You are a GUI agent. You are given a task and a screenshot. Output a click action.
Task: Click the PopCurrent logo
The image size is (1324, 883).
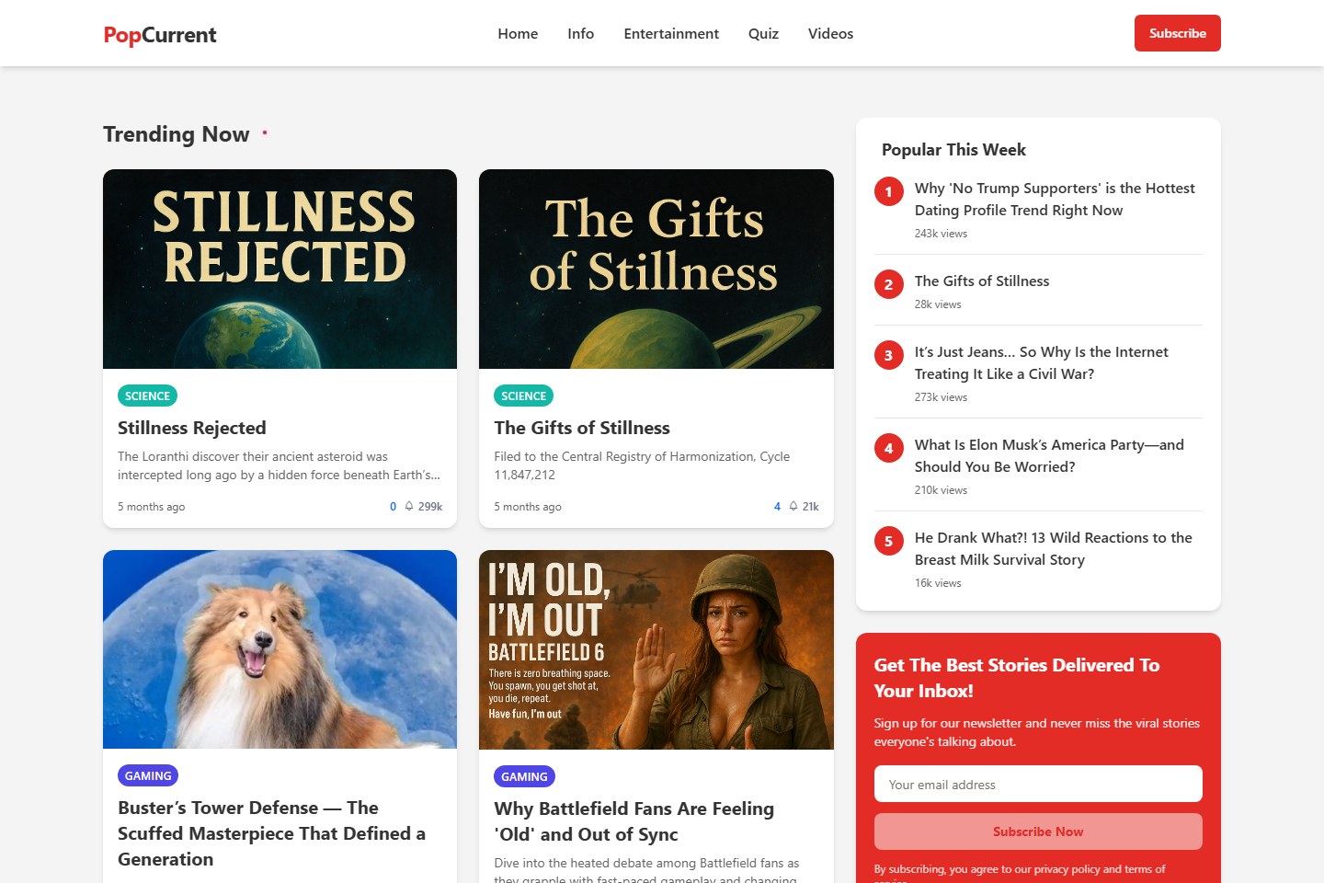[160, 35]
